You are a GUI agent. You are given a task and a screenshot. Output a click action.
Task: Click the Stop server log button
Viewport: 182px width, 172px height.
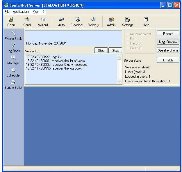point(101,50)
